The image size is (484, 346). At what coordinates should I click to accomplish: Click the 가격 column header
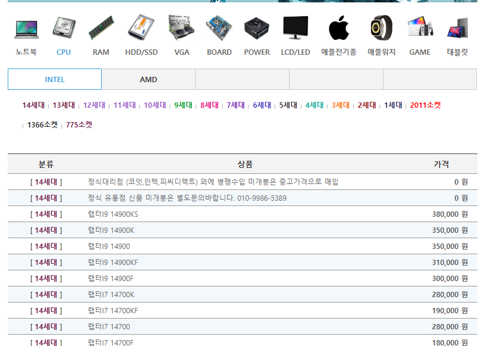tap(441, 164)
